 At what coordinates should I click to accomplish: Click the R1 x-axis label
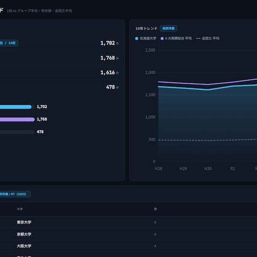232,169
